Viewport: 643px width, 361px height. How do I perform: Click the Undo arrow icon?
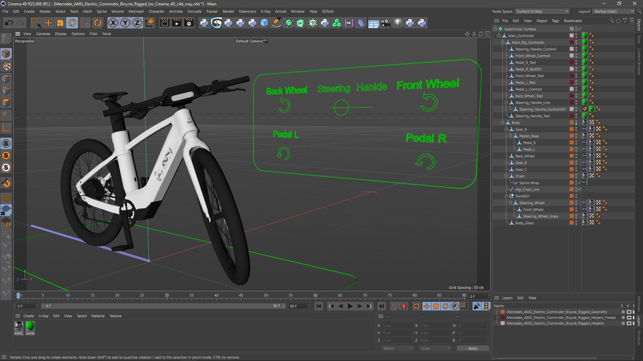tap(9, 23)
